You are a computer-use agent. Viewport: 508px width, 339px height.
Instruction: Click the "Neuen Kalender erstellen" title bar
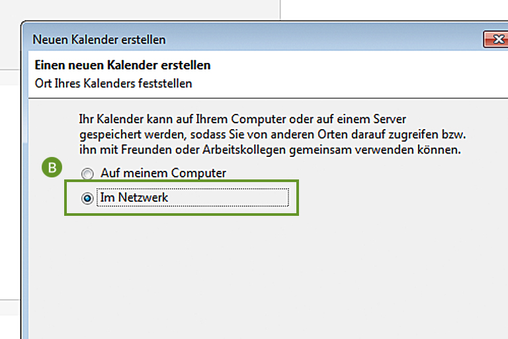pyautogui.click(x=253, y=39)
